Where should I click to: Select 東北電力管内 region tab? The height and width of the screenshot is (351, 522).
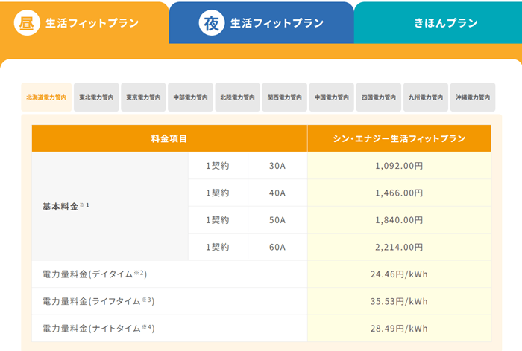(96, 97)
